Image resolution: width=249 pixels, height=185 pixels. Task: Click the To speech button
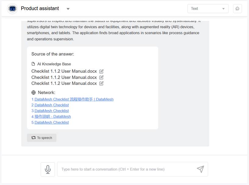click(x=42, y=138)
